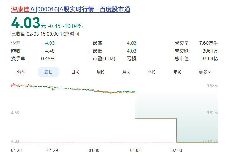Click the 市盈(TTM) label

pos(104,59)
